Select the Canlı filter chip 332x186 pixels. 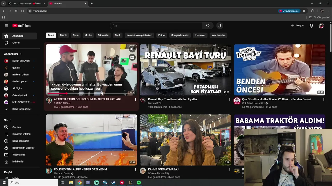coord(118,35)
